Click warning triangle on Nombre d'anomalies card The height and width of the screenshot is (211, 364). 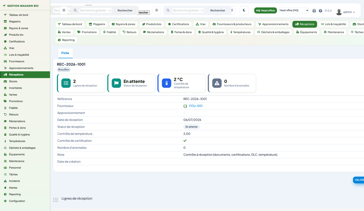217,83
